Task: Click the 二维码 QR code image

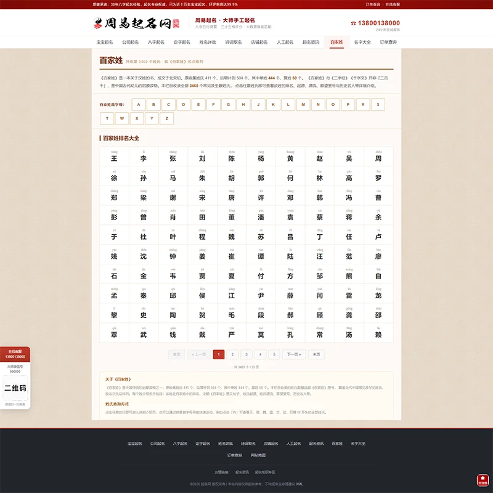Action: coord(15,388)
